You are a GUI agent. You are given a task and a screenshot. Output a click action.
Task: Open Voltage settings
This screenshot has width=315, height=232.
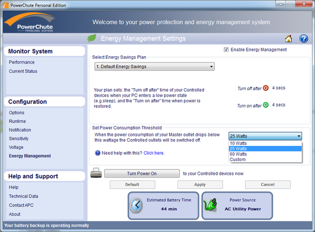[16, 147]
